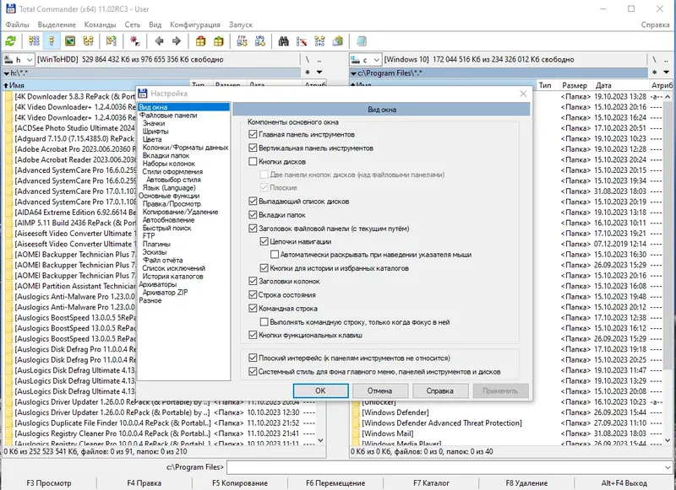Screen dimensions: 676x490
Task: Open right panel directory history arrow
Action: coord(667,73)
